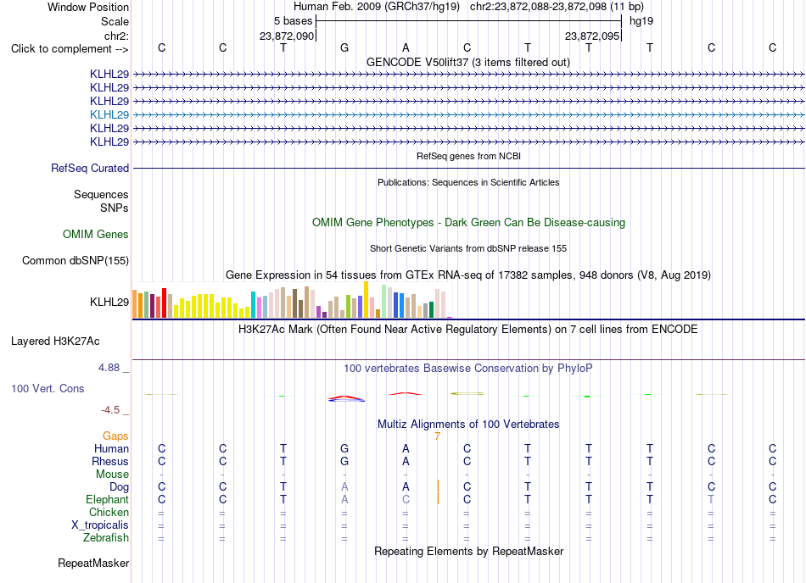Click the orange insertion bar in Elephant row

(x=438, y=498)
